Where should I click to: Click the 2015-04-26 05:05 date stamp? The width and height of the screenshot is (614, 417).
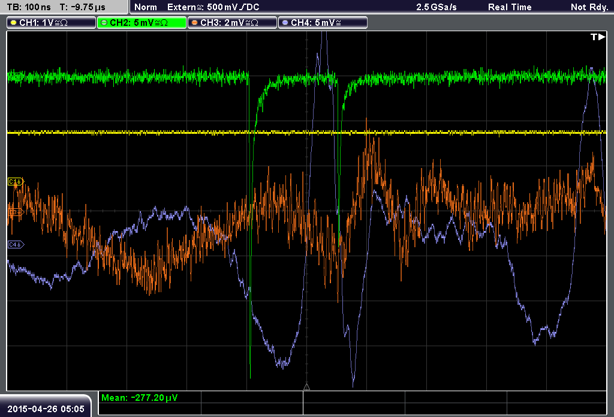coord(46,409)
